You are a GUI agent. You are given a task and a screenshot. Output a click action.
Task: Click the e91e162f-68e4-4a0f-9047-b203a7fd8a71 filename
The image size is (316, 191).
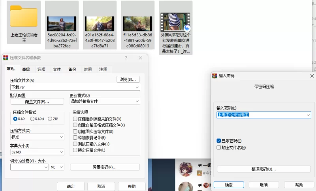(x=100, y=40)
